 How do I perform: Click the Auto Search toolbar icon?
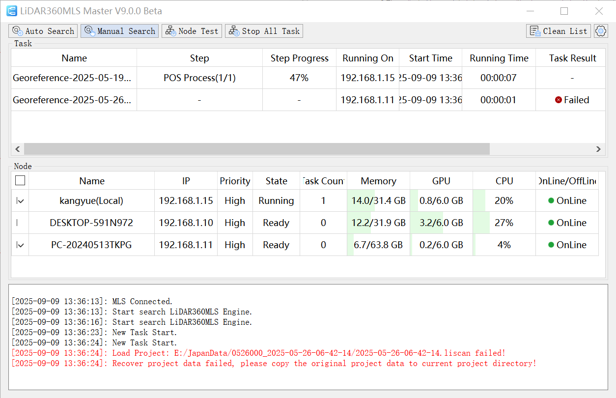[17, 31]
